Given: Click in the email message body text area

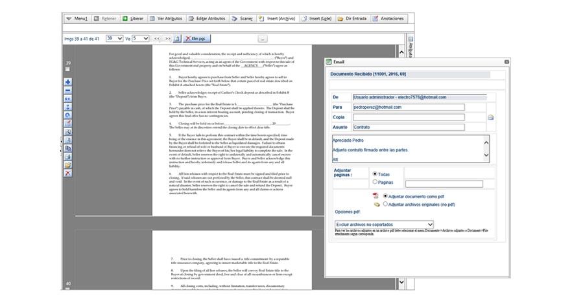Looking at the screenshot, I should pyautogui.click(x=407, y=149).
